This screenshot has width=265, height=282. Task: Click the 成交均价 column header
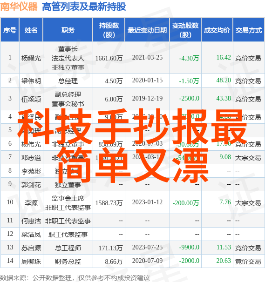click(x=217, y=30)
